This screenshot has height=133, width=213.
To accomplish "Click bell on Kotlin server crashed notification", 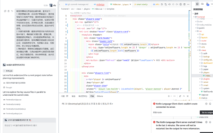I will tap(210, 122).
